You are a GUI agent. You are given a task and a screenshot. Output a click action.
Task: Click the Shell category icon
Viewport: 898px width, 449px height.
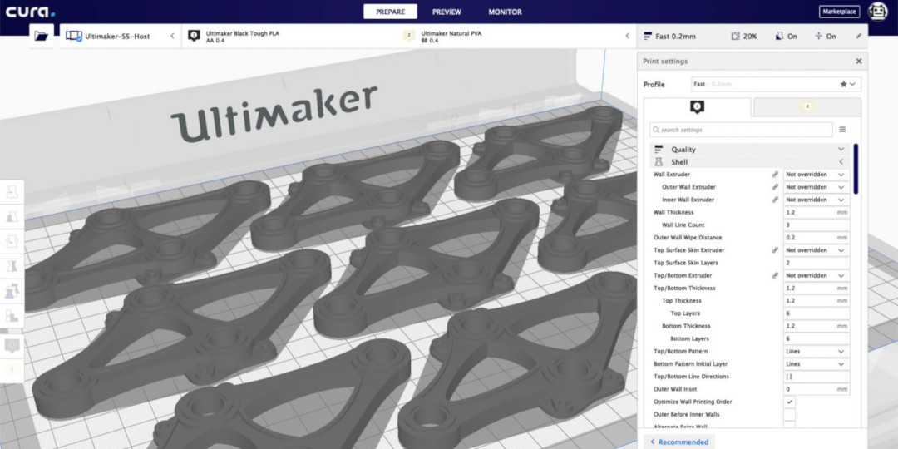[x=659, y=162]
